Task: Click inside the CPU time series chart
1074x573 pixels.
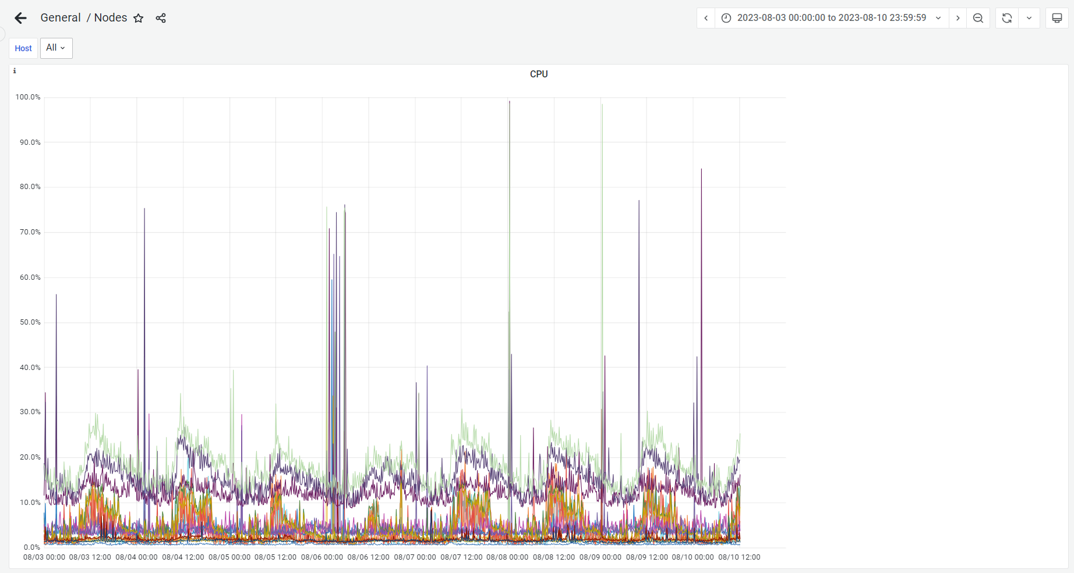Action: point(408,320)
